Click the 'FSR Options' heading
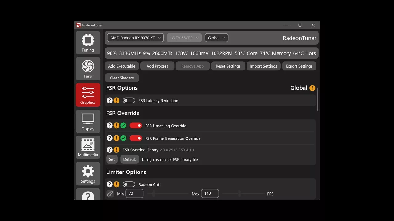Image resolution: width=394 pixels, height=221 pixels. 122,88
